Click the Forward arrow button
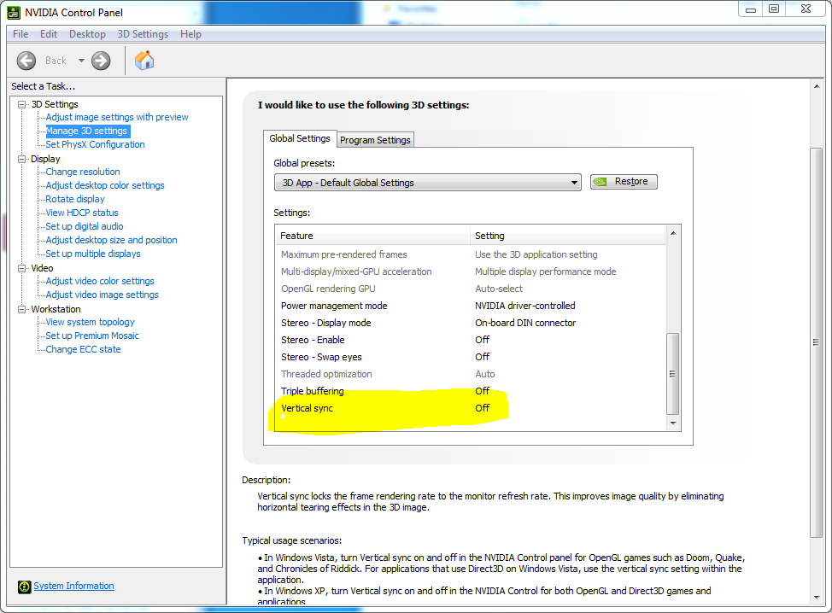832x613 pixels. tap(101, 61)
